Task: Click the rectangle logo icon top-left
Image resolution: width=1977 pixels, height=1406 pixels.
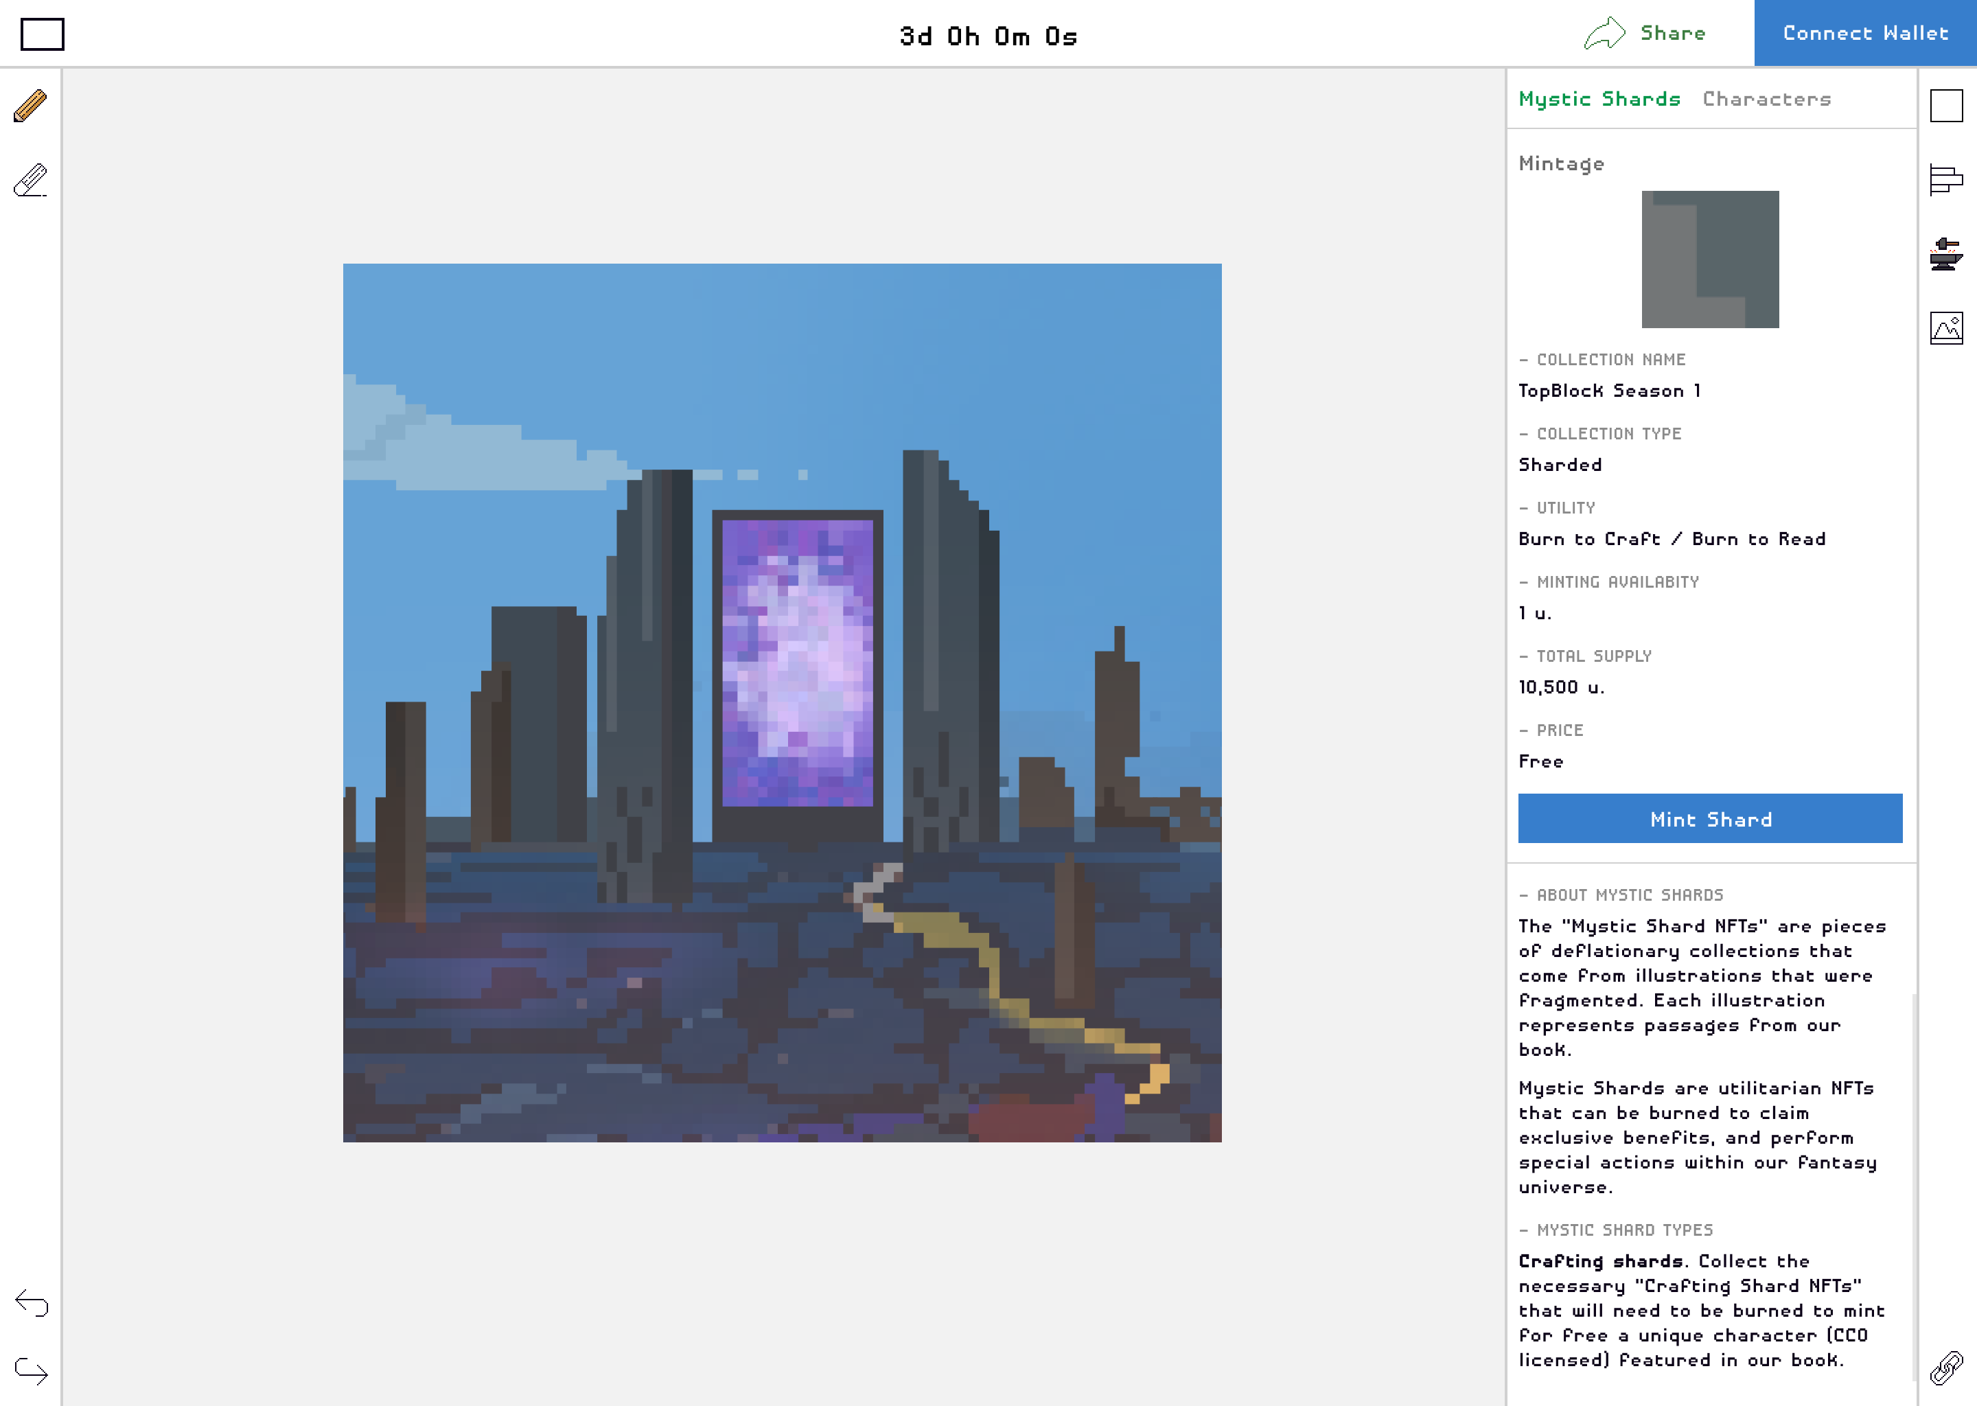Action: pos(43,34)
